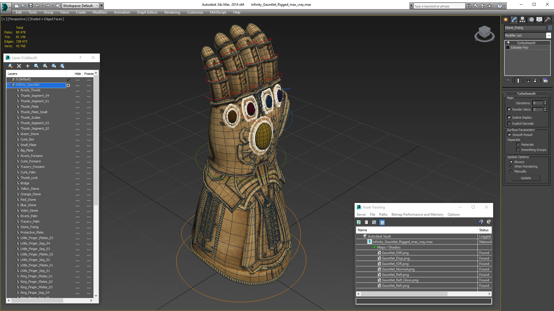Check Separate by Smoothing Groups checkbox
The width and height of the screenshot is (554, 311).
click(518, 150)
